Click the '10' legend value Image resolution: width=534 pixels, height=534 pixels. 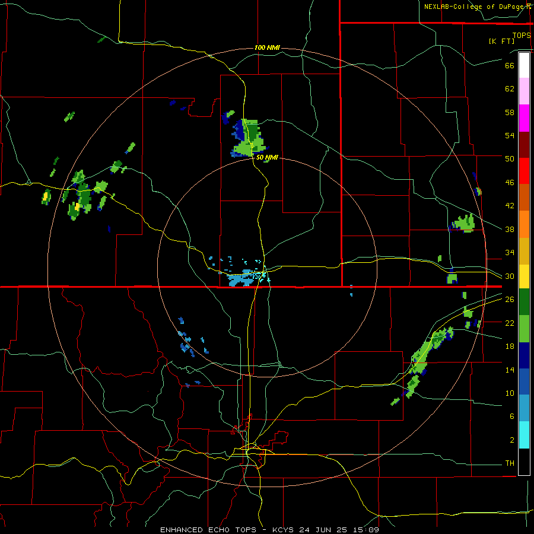point(510,393)
